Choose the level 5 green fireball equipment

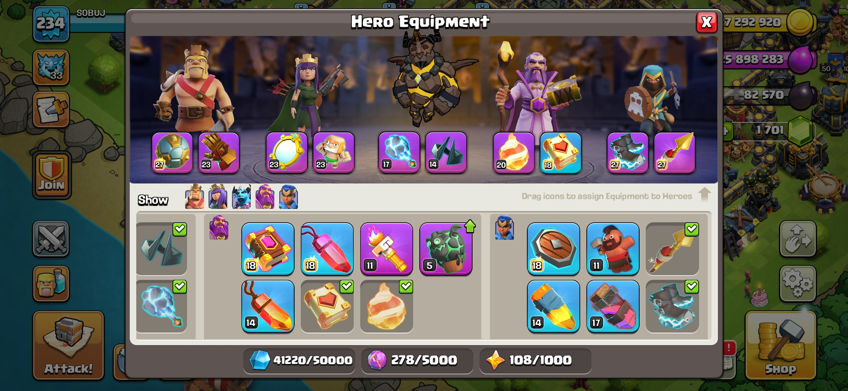tap(446, 249)
